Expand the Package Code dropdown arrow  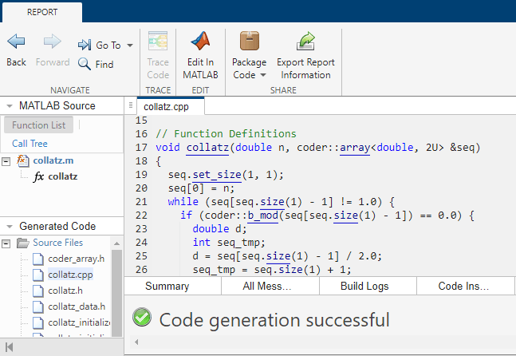click(263, 75)
